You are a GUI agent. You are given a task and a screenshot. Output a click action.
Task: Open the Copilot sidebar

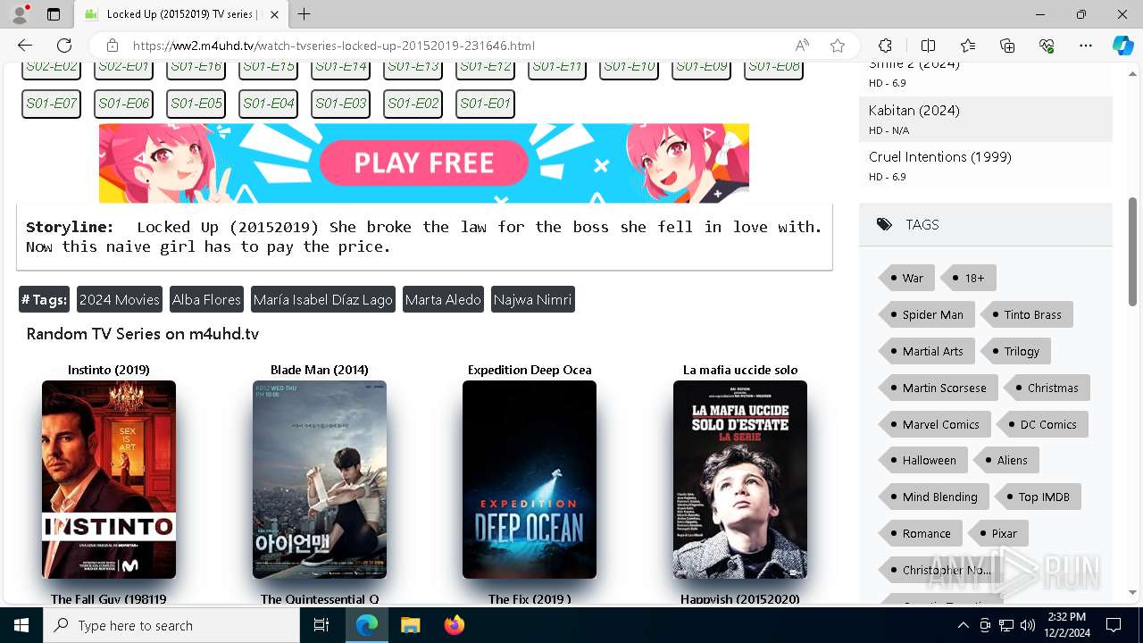pyautogui.click(x=1122, y=46)
